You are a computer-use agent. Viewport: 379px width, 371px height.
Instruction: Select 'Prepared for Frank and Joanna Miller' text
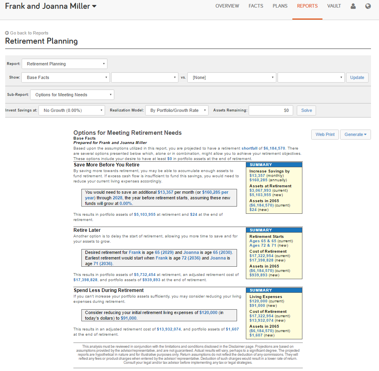[x=110, y=143]
